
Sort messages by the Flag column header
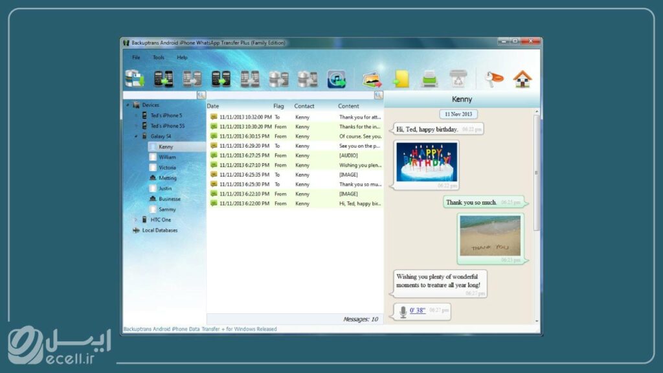pos(278,106)
